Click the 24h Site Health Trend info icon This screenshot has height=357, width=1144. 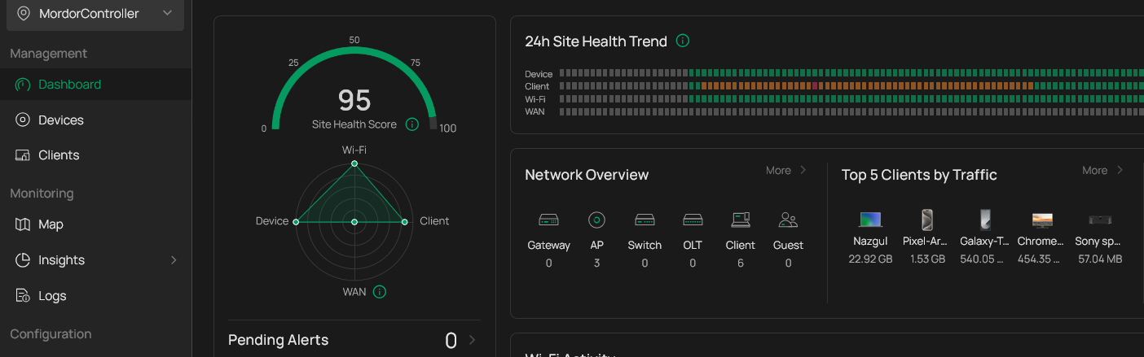683,41
